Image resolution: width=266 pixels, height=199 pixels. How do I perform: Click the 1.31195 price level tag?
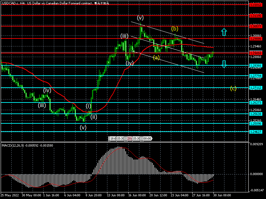coord(256,16)
